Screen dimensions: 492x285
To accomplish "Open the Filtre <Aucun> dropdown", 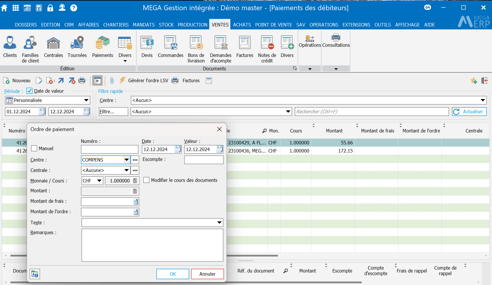I will pyautogui.click(x=288, y=112).
